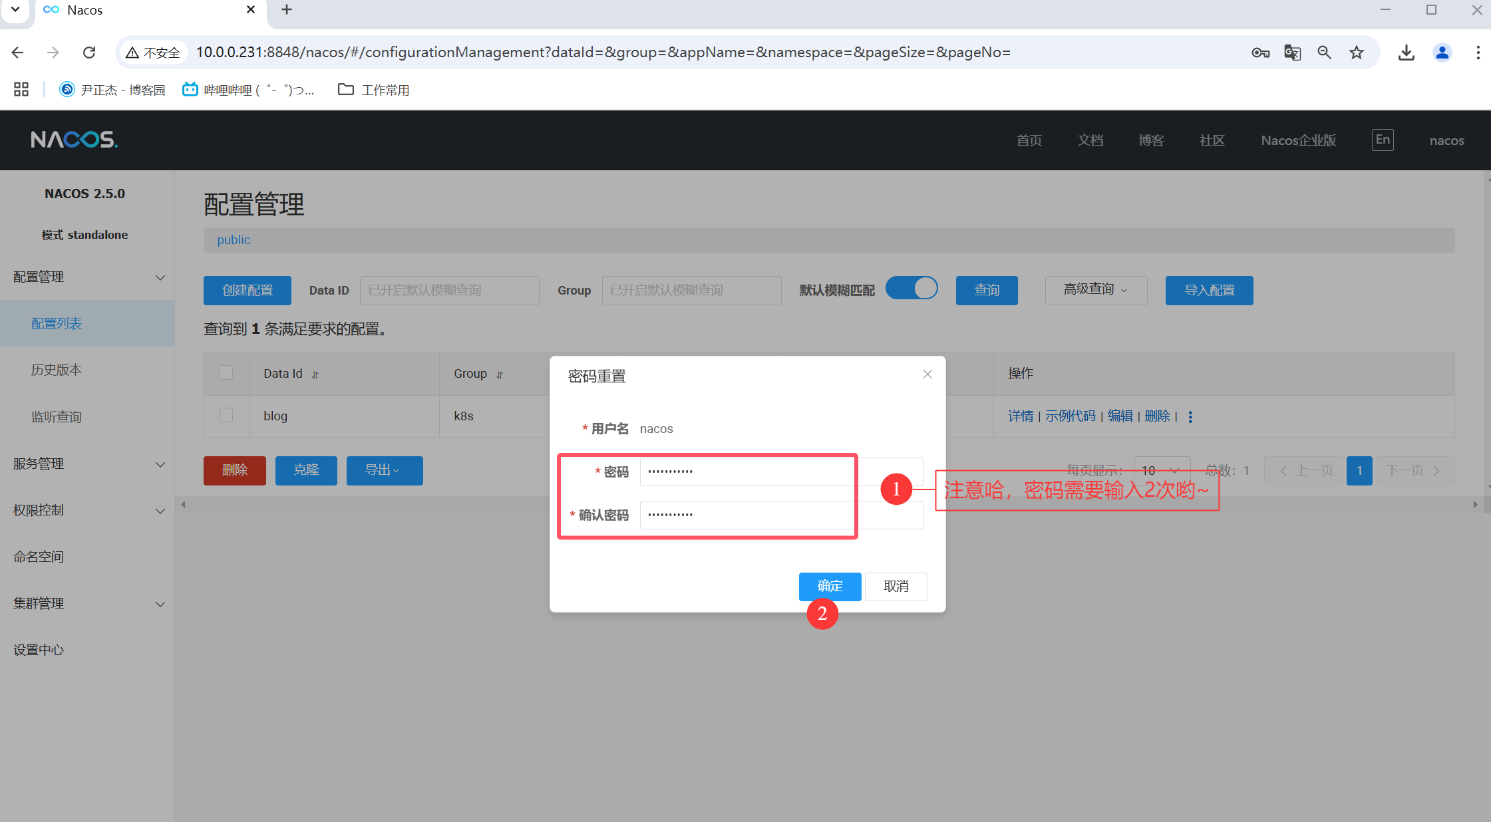Image resolution: width=1491 pixels, height=822 pixels.
Task: Check the select-all header checkbox
Action: pos(226,372)
